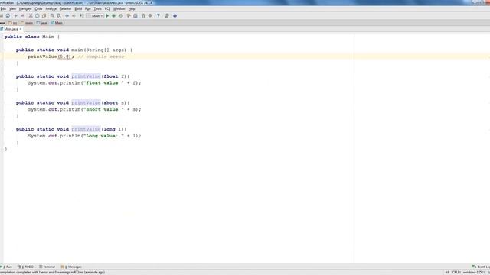490x275 pixels.
Task: Open the Run menu
Action: tap(88, 9)
